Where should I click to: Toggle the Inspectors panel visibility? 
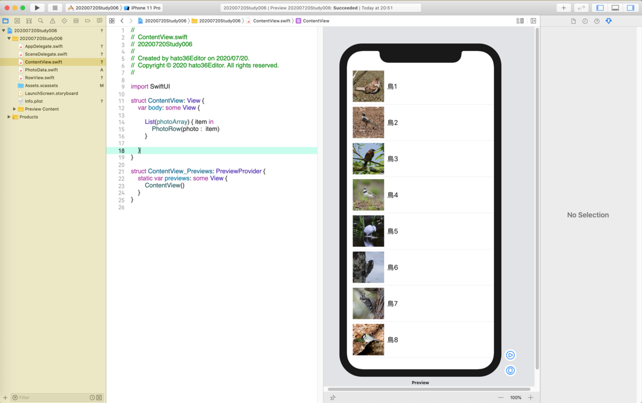click(630, 8)
